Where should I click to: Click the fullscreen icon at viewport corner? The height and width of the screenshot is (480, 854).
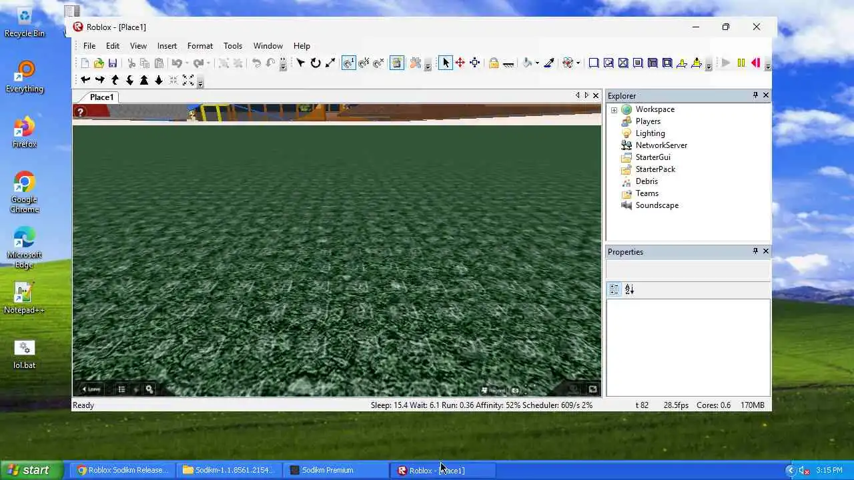click(592, 389)
